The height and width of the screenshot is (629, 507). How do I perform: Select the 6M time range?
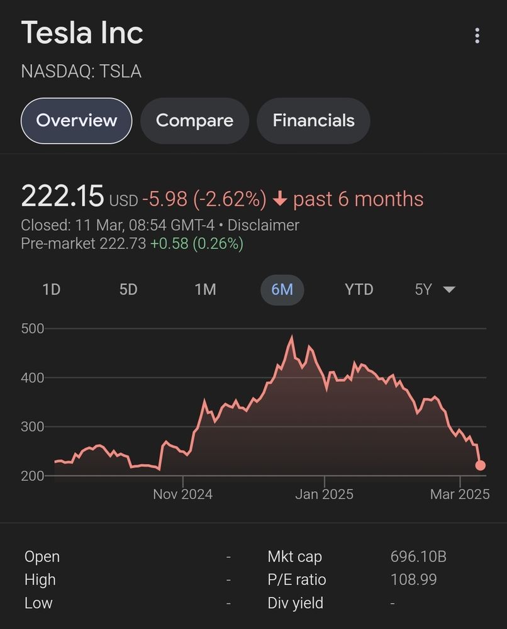click(x=282, y=289)
